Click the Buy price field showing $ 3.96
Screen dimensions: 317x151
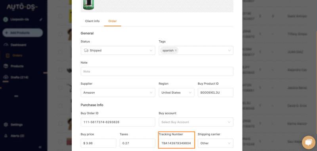[98, 143]
